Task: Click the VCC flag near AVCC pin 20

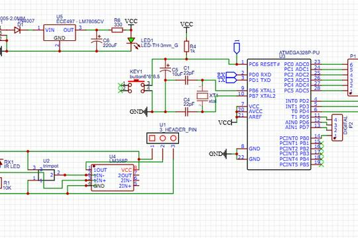Action: pyautogui.click(x=225, y=122)
